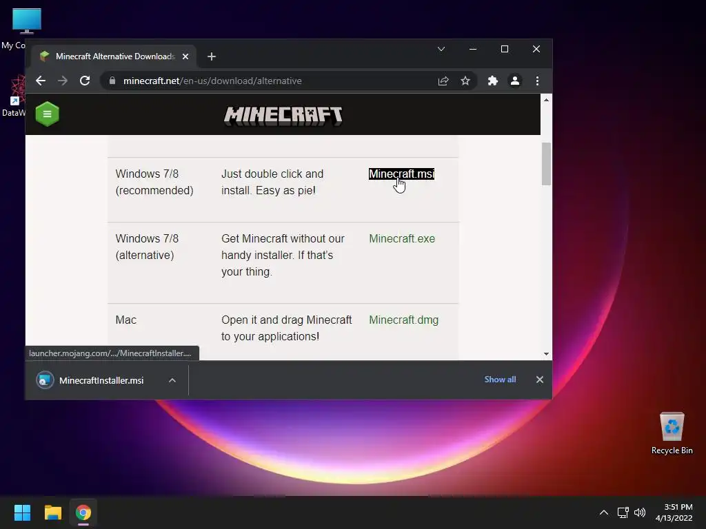Select the Recycle Bin desktop icon
The height and width of the screenshot is (529, 706).
point(672,434)
